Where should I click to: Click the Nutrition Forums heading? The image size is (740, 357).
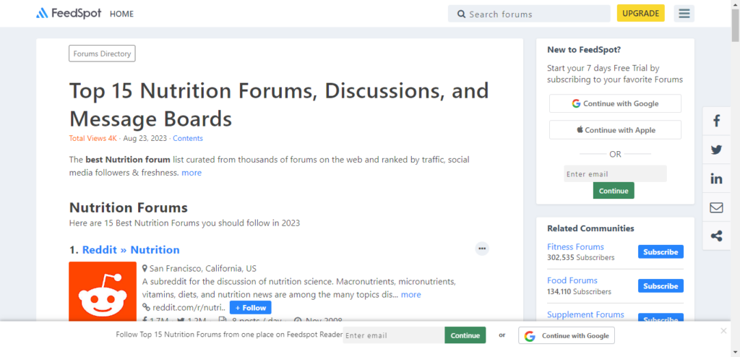point(129,208)
